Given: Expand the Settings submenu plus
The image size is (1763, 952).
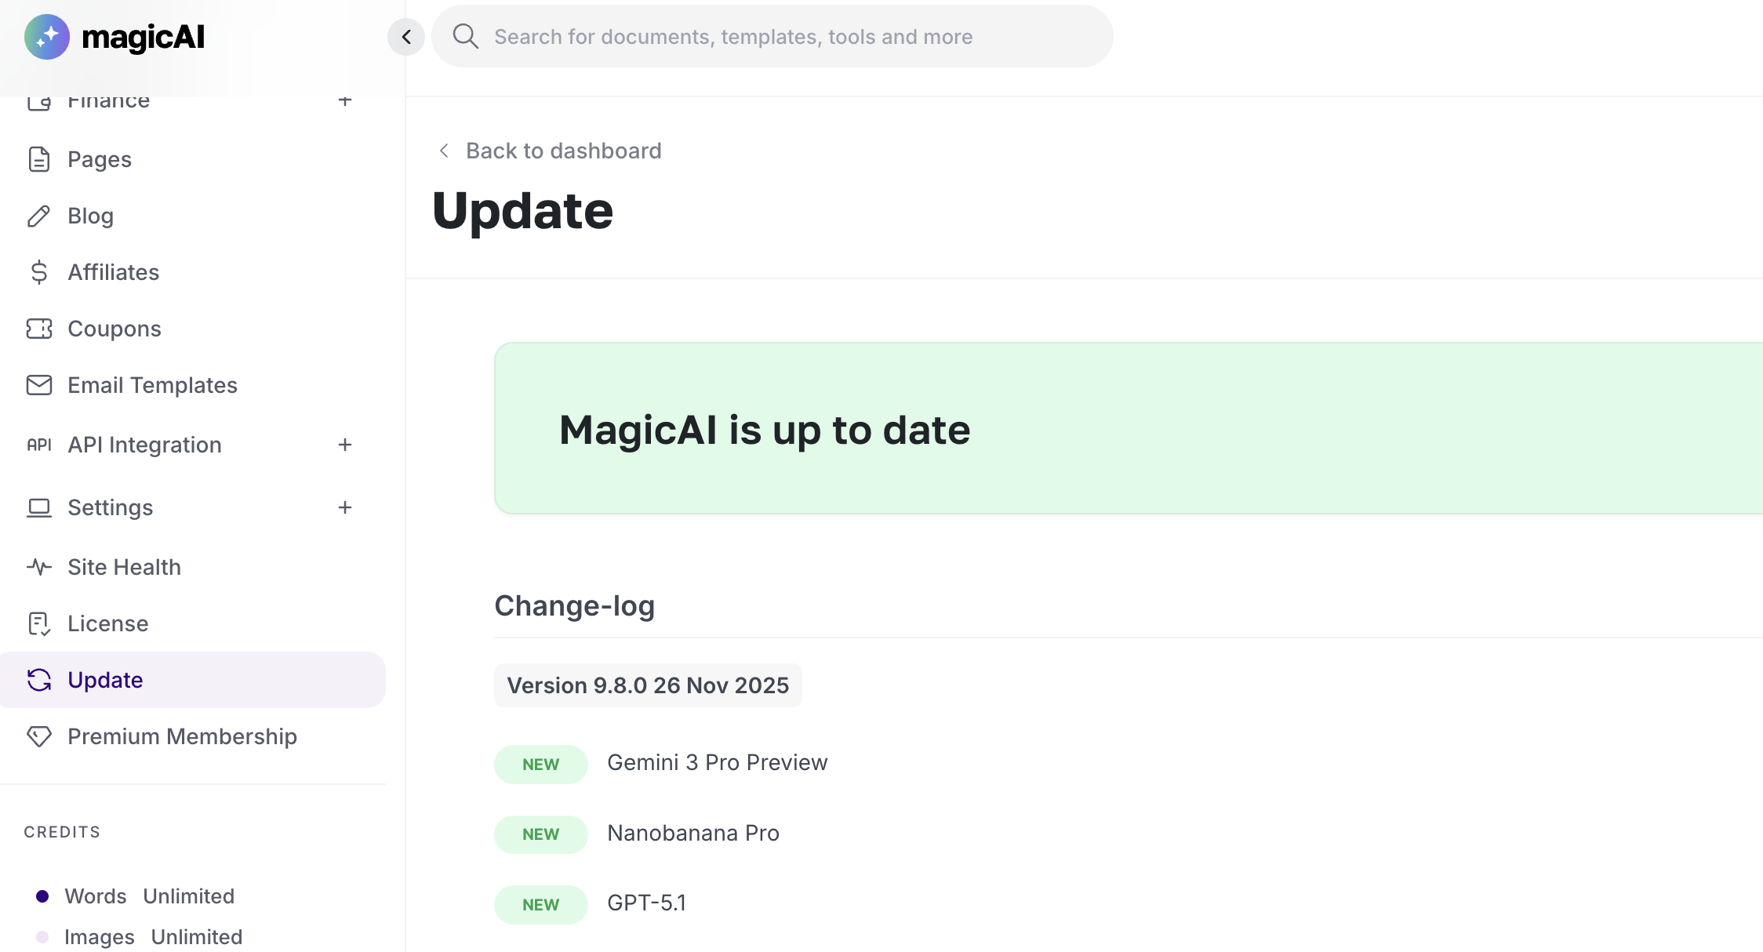Looking at the screenshot, I should [345, 507].
